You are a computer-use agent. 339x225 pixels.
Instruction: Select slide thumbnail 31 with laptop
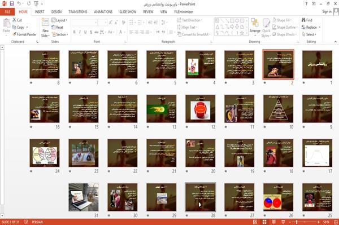pyautogui.click(x=84, y=197)
